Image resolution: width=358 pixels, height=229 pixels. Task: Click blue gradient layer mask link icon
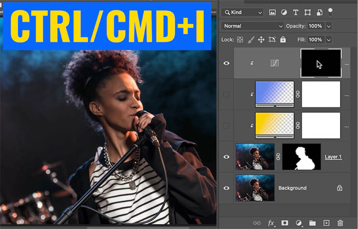(298, 94)
